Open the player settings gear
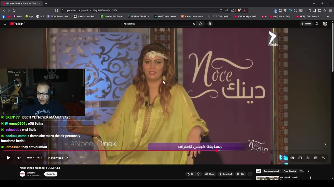This screenshot has height=187, width=334. [308, 158]
